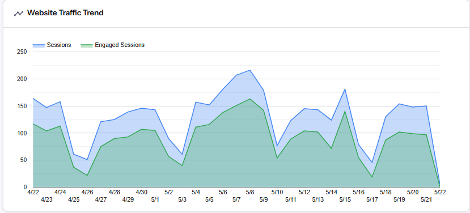Click the 5/14 date label
Image resolution: width=470 pixels, height=213 pixels.
(x=332, y=193)
